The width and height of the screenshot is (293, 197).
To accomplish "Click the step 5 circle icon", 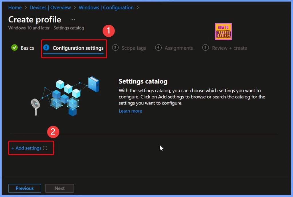I will click(x=205, y=48).
